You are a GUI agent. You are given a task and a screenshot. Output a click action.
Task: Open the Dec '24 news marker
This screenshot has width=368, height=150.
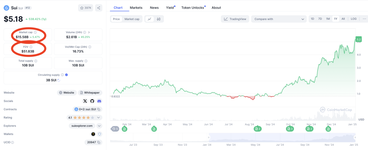328,129
